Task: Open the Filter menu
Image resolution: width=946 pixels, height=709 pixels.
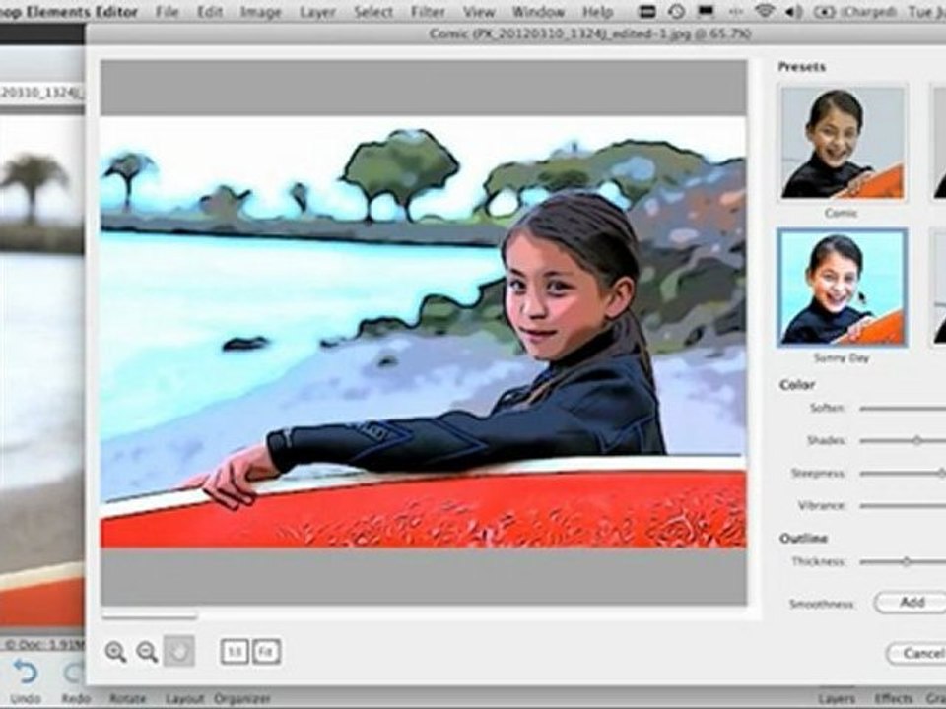Action: coord(429,12)
